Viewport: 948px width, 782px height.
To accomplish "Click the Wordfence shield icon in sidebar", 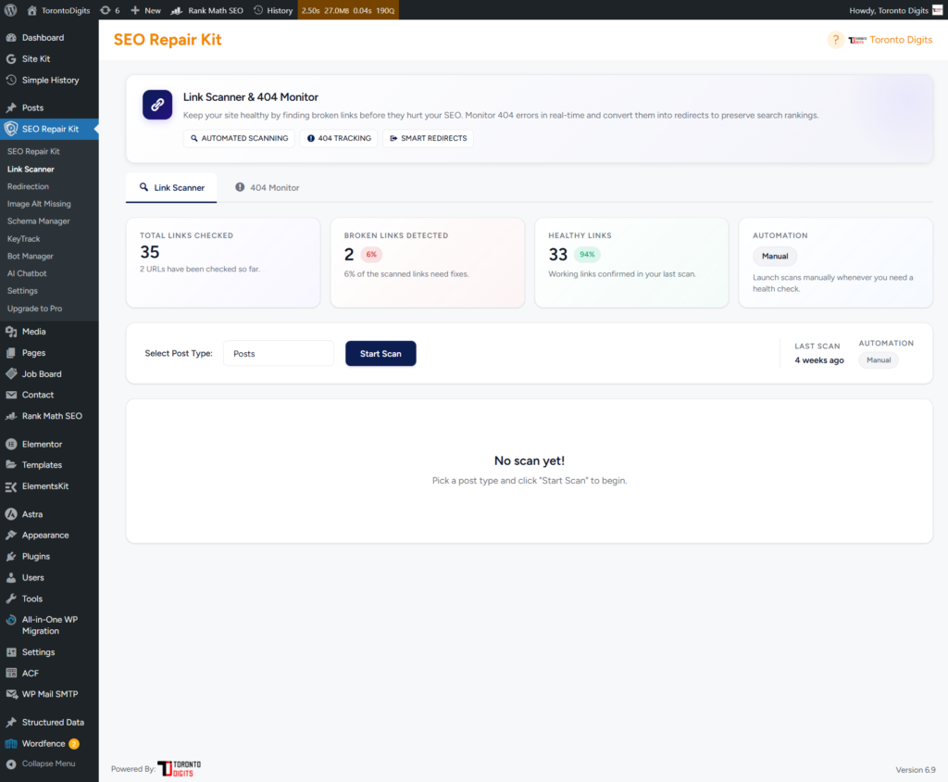I will [x=11, y=743].
